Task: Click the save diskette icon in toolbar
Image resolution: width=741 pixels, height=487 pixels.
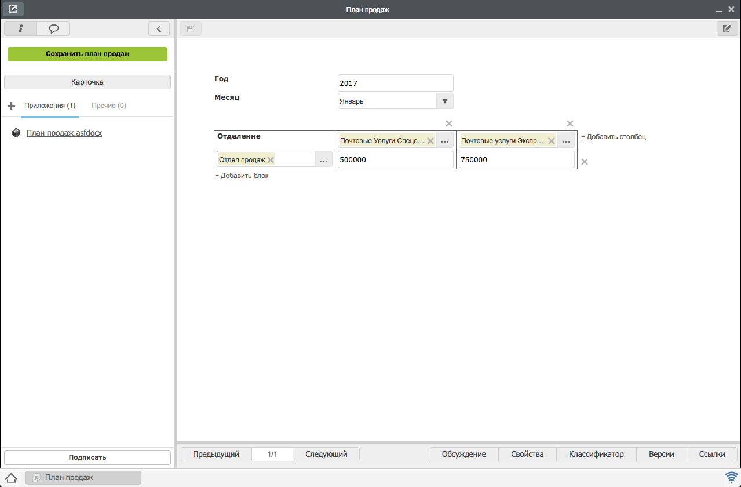Action: click(x=190, y=28)
